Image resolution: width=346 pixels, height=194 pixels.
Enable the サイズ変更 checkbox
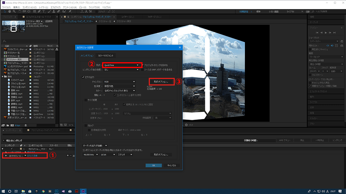[86, 100]
